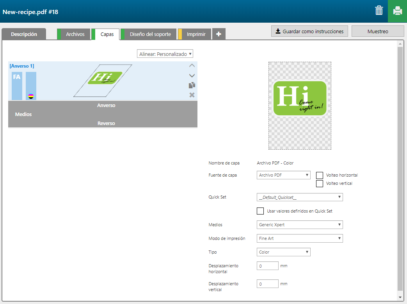
Task: Add a new tab with the plus icon
Action: tap(219, 34)
